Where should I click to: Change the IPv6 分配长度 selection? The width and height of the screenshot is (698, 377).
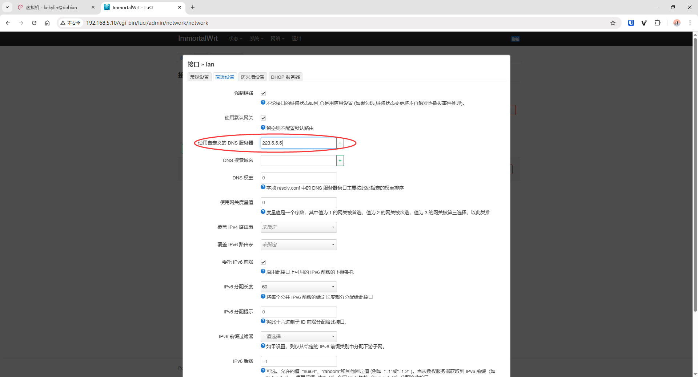(x=298, y=287)
